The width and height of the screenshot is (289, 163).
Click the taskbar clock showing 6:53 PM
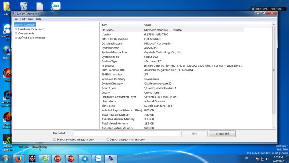(278, 159)
